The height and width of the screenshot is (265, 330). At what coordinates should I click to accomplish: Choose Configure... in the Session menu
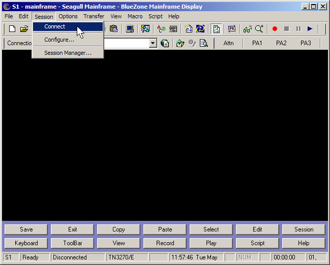click(59, 40)
